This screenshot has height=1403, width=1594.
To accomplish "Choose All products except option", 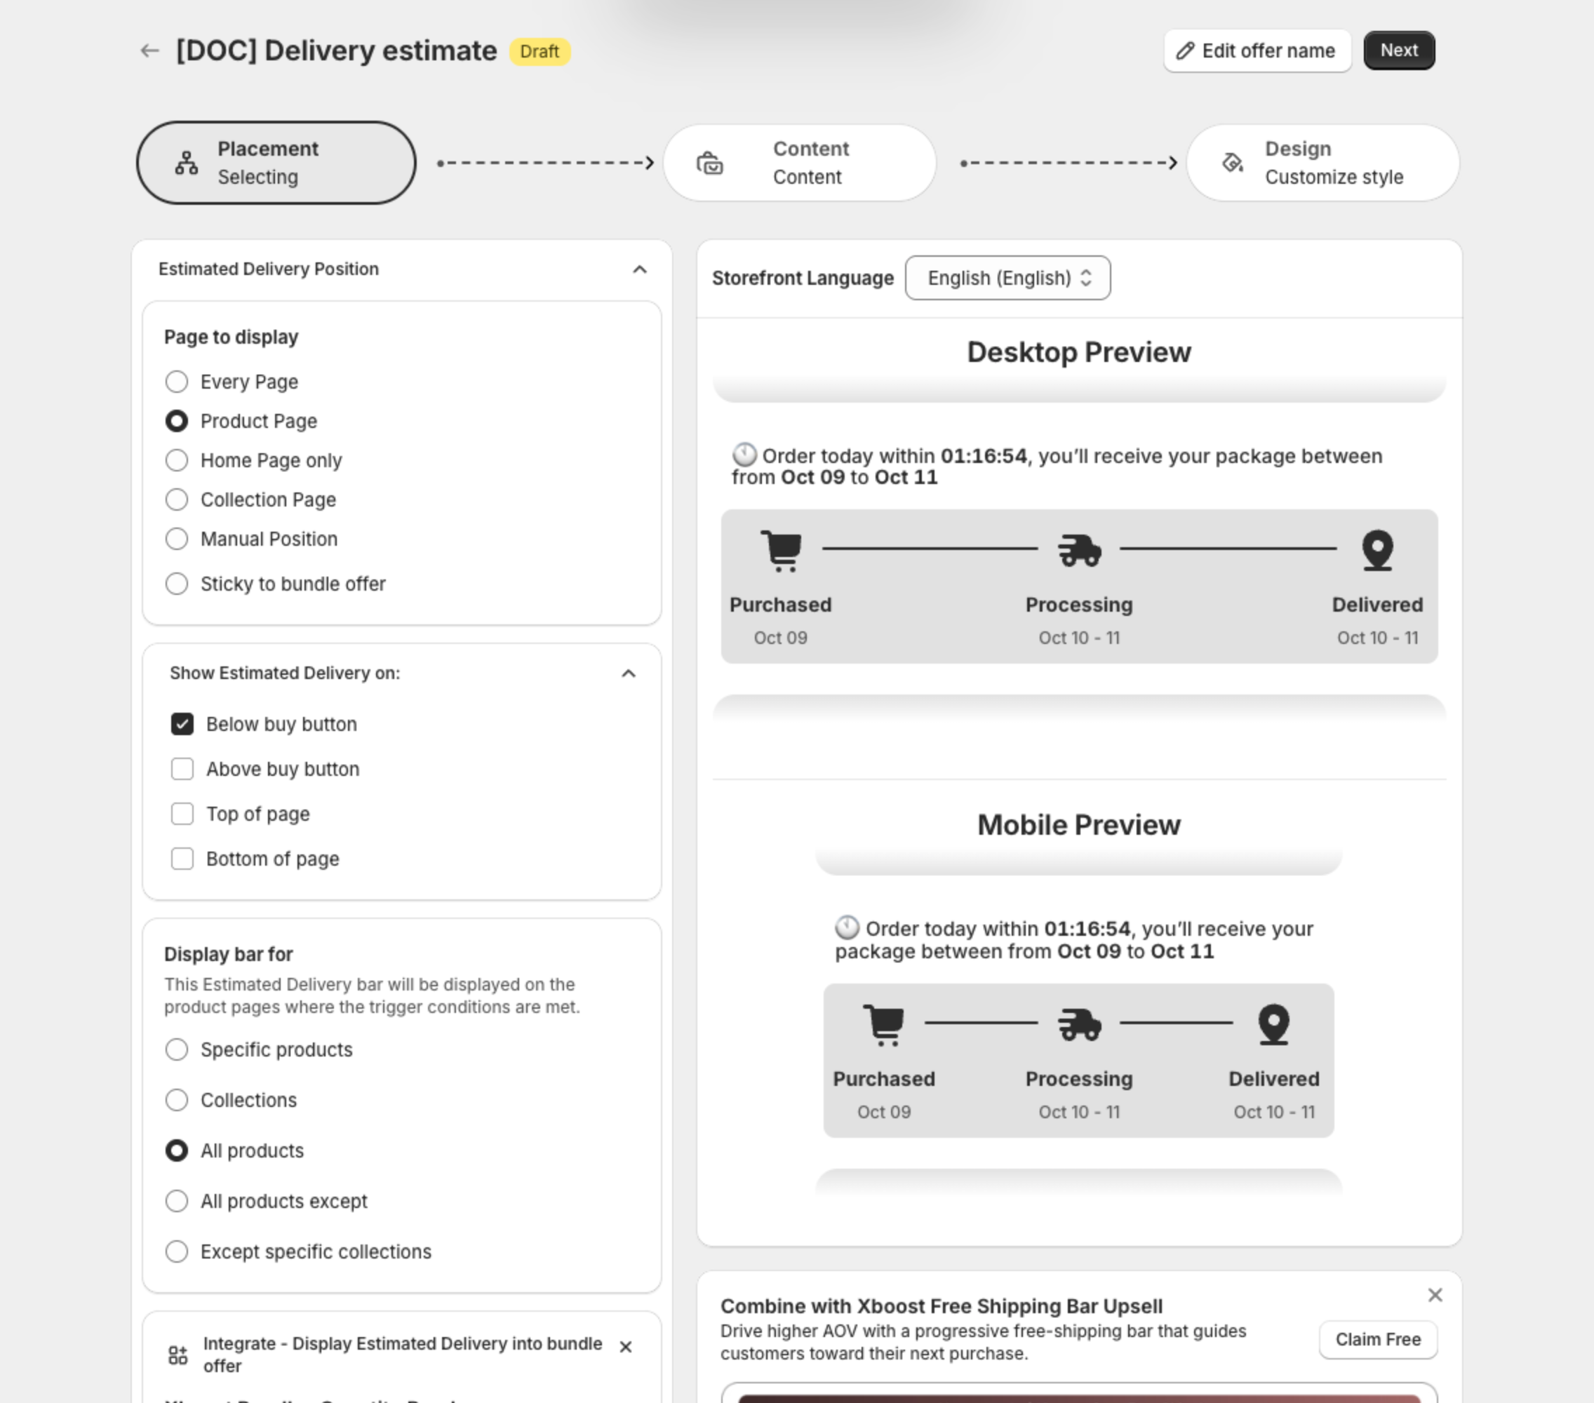I will [177, 1201].
